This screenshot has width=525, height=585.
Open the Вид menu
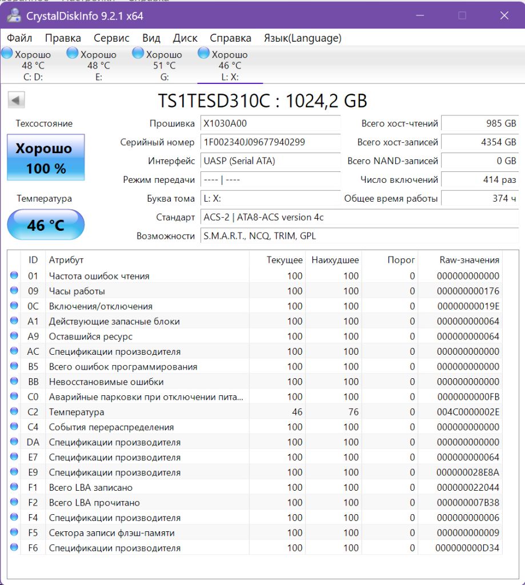tap(151, 38)
